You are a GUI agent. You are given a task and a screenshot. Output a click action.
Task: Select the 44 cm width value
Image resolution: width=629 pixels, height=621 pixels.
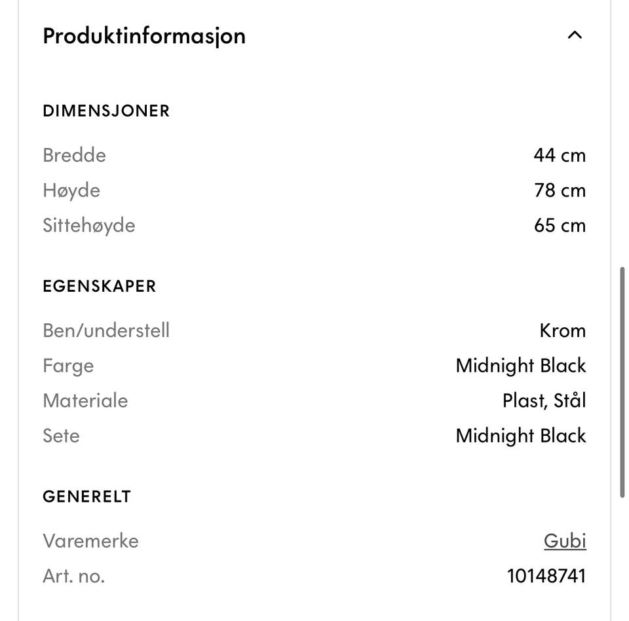tap(560, 155)
